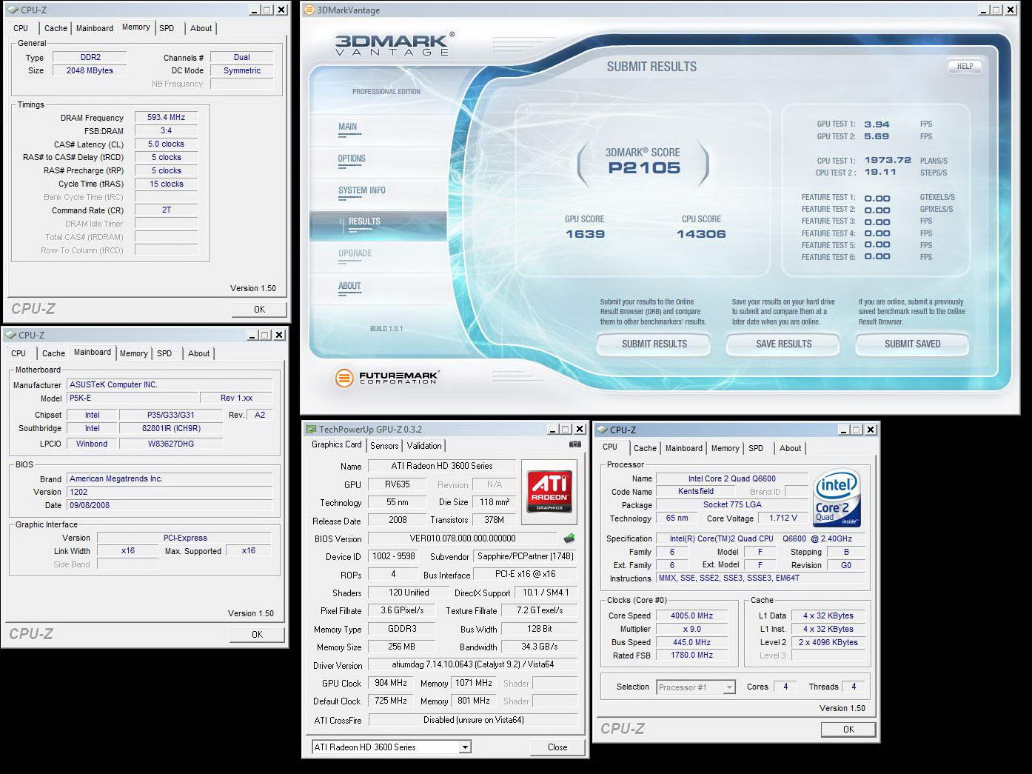Click the Save Results button

click(x=783, y=344)
